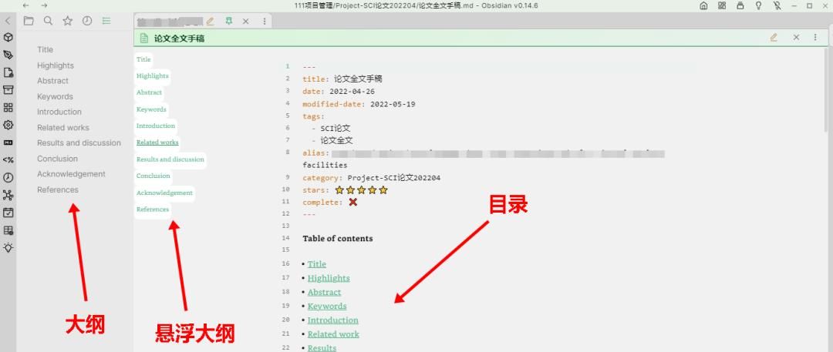The width and height of the screenshot is (833, 352).
Task: Open the Keywords table of contents link
Action: [327, 307]
